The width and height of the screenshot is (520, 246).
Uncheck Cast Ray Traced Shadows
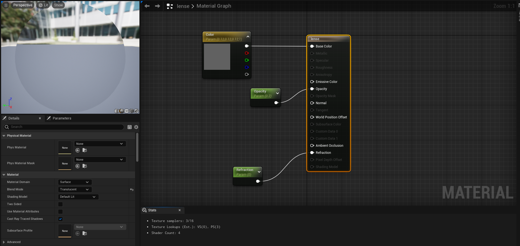pos(60,219)
